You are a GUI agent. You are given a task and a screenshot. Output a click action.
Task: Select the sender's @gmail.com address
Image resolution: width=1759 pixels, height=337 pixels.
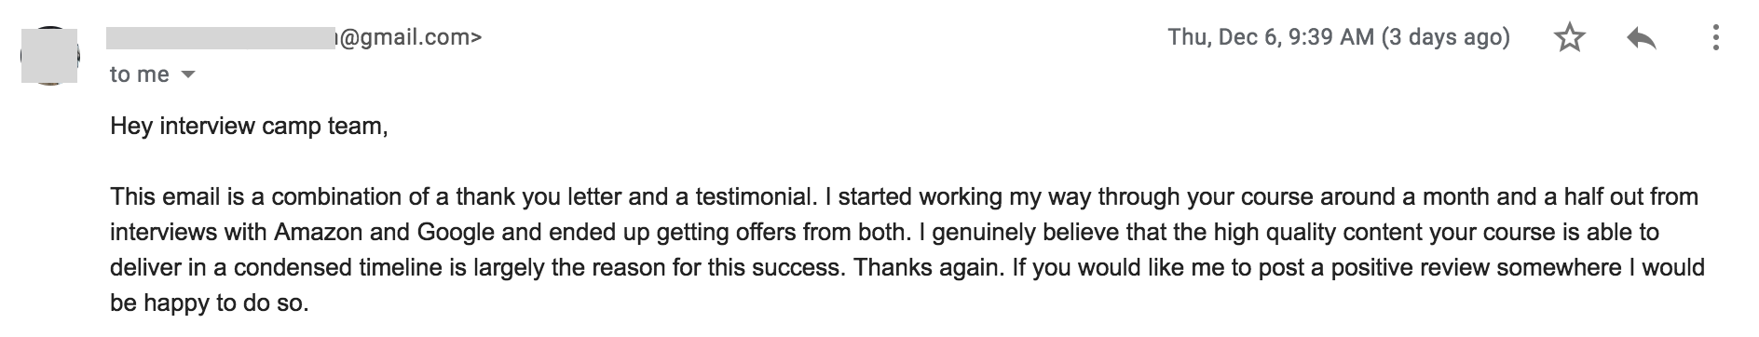coord(293,37)
